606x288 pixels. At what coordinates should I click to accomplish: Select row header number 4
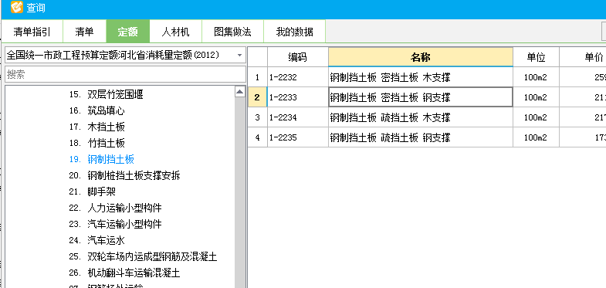(x=257, y=137)
